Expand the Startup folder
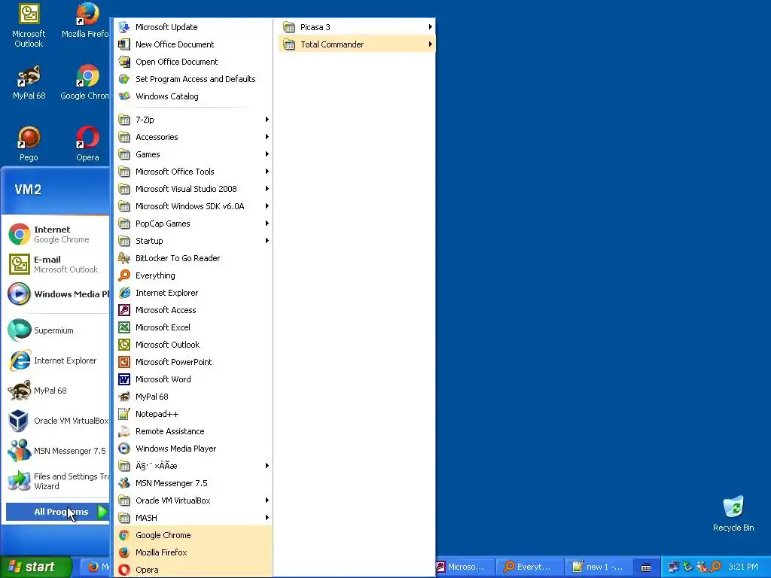This screenshot has width=771, height=578. click(193, 240)
